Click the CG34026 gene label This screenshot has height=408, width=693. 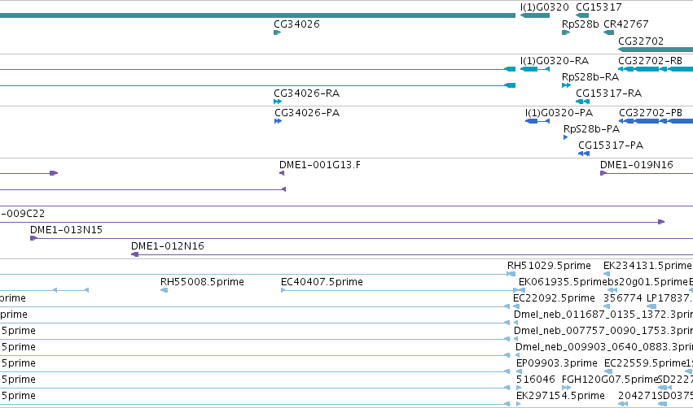coord(296,24)
